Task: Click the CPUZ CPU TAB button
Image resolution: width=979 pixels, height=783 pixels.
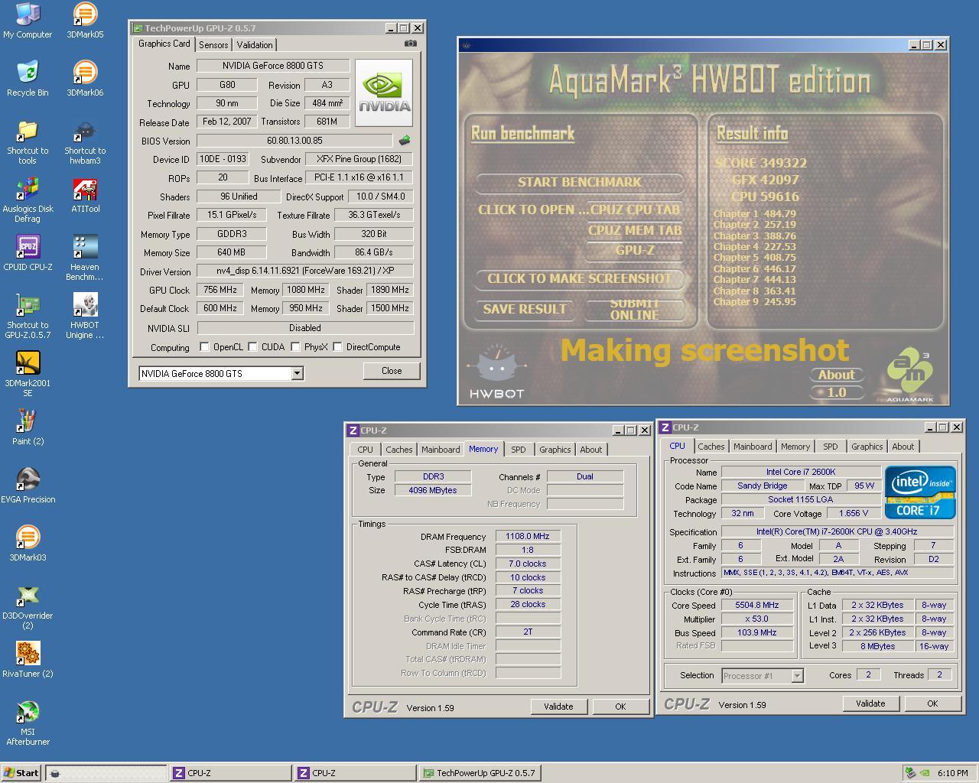Action: [x=635, y=210]
